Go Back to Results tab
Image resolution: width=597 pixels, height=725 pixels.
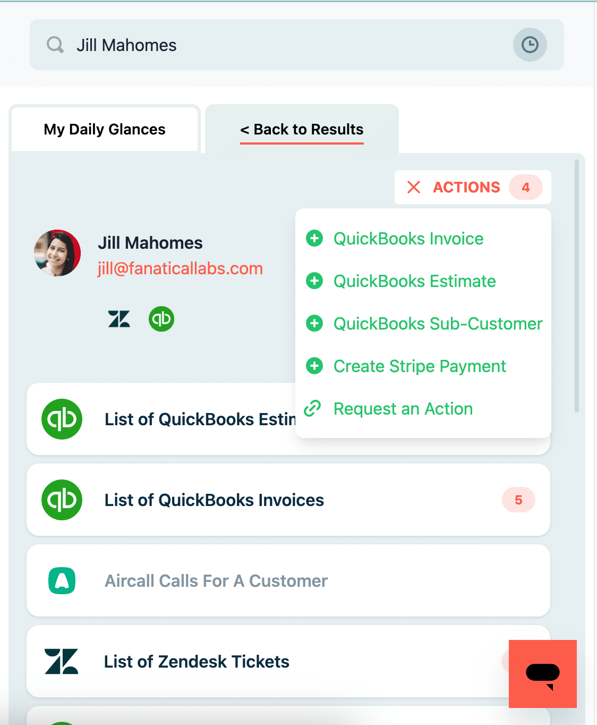click(302, 129)
